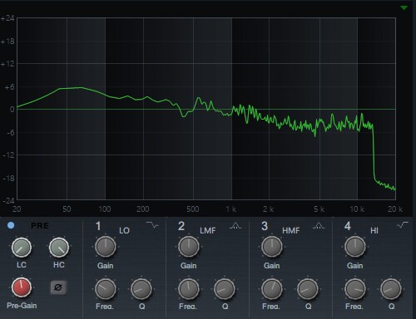Screen dimensions: 416x319
Task: Click the 1 k frequency axis label
Action: click(x=230, y=209)
